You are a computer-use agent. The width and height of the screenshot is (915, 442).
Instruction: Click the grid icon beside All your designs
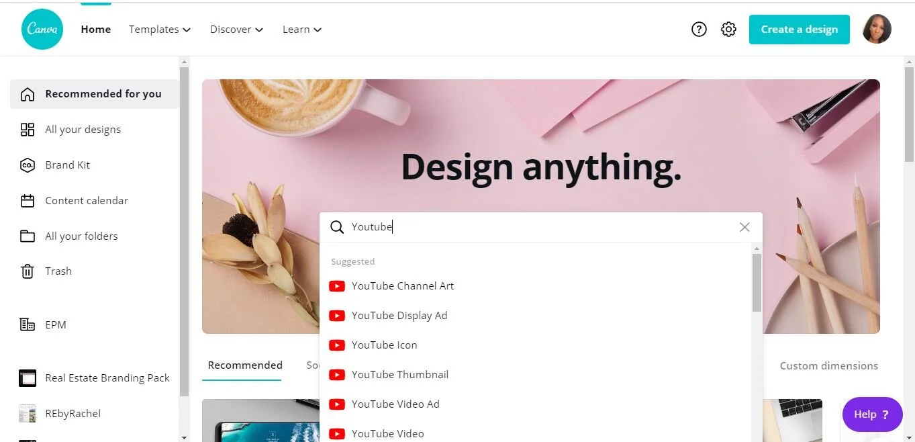coord(28,130)
